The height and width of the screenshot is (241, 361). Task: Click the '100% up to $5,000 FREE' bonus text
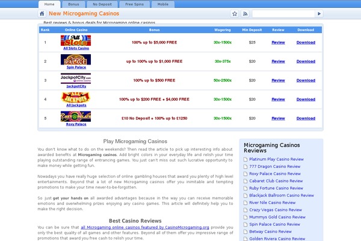click(x=154, y=42)
